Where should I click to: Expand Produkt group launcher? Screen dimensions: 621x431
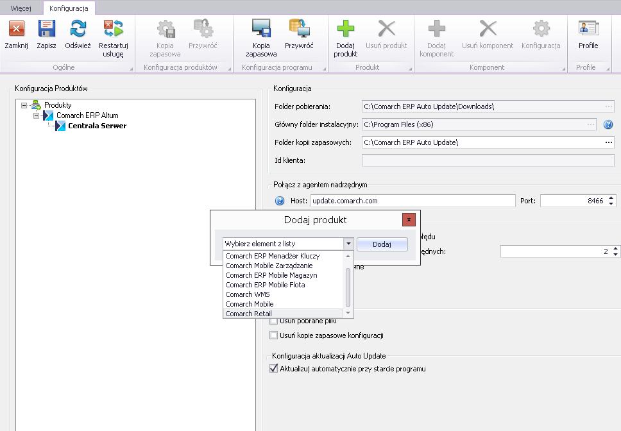(411, 69)
